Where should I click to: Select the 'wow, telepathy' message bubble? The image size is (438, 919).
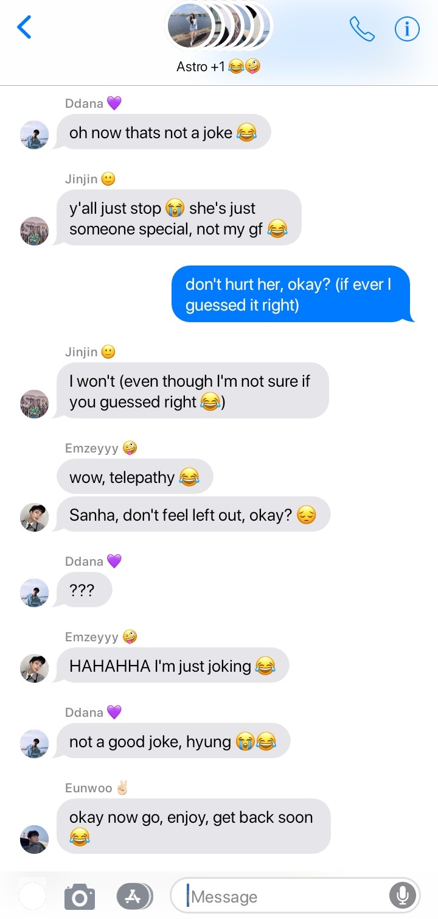[134, 477]
